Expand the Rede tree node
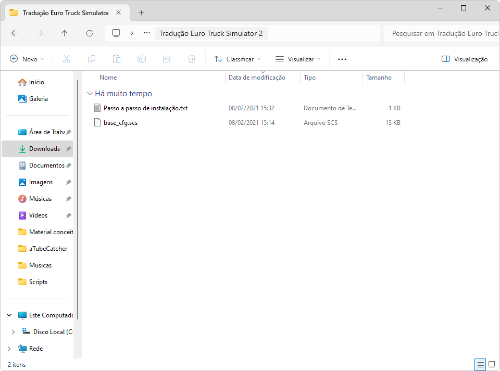The width and height of the screenshot is (500, 371). point(9,349)
